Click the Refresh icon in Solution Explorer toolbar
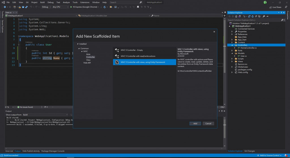290x158 pixels. coord(253,16)
